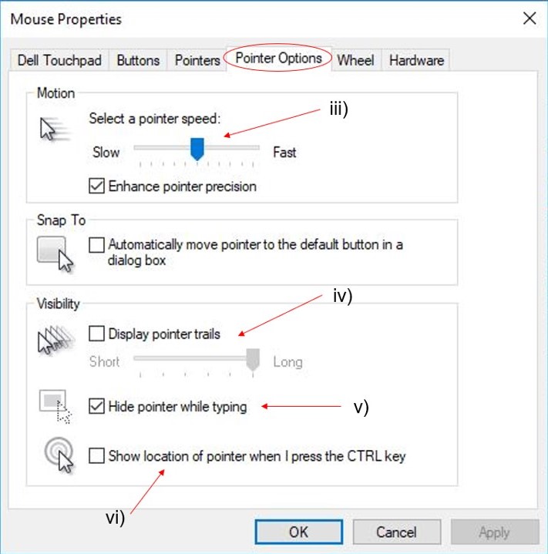Viewport: 548px width, 554px height.
Task: Uncheck Hide pointer while typing
Action: (x=96, y=406)
